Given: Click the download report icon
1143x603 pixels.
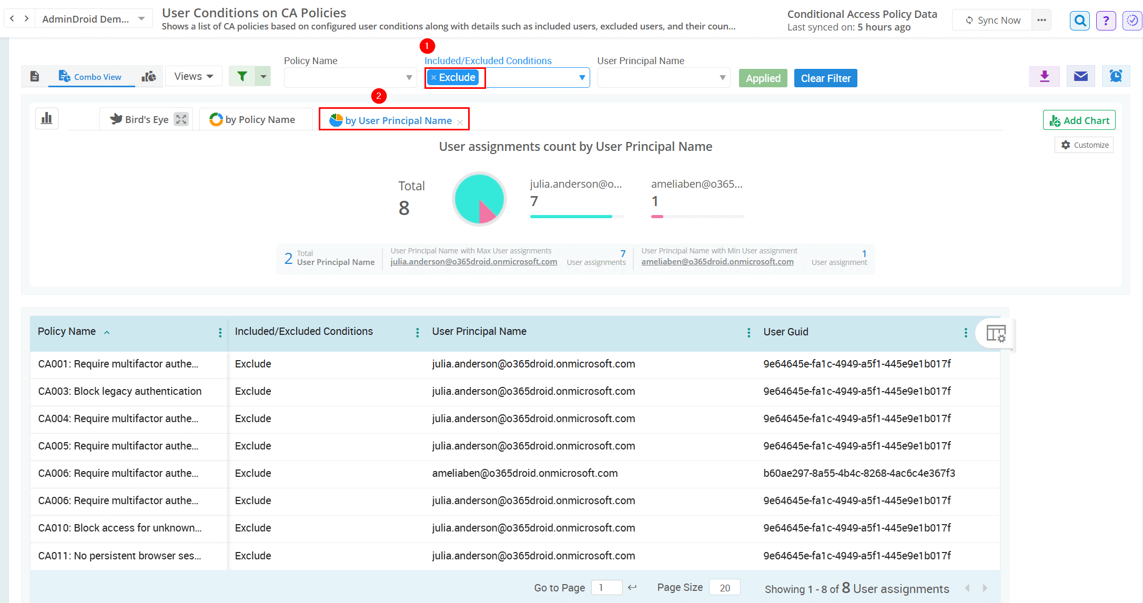Looking at the screenshot, I should 1044,77.
